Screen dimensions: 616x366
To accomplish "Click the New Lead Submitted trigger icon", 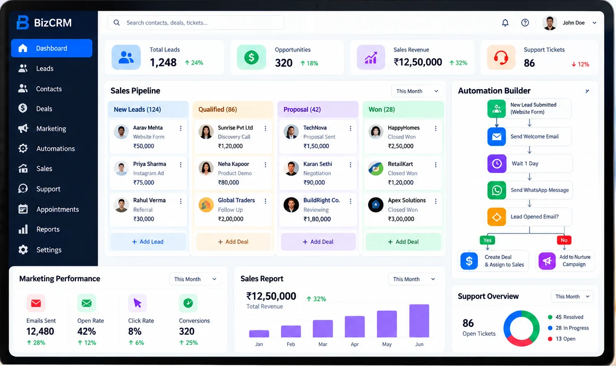I will [497, 109].
